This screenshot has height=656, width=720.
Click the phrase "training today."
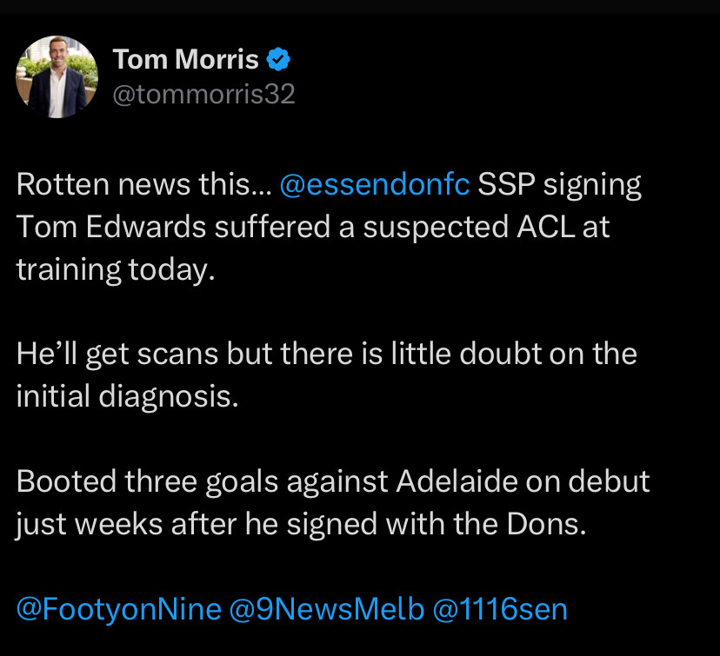tap(116, 269)
